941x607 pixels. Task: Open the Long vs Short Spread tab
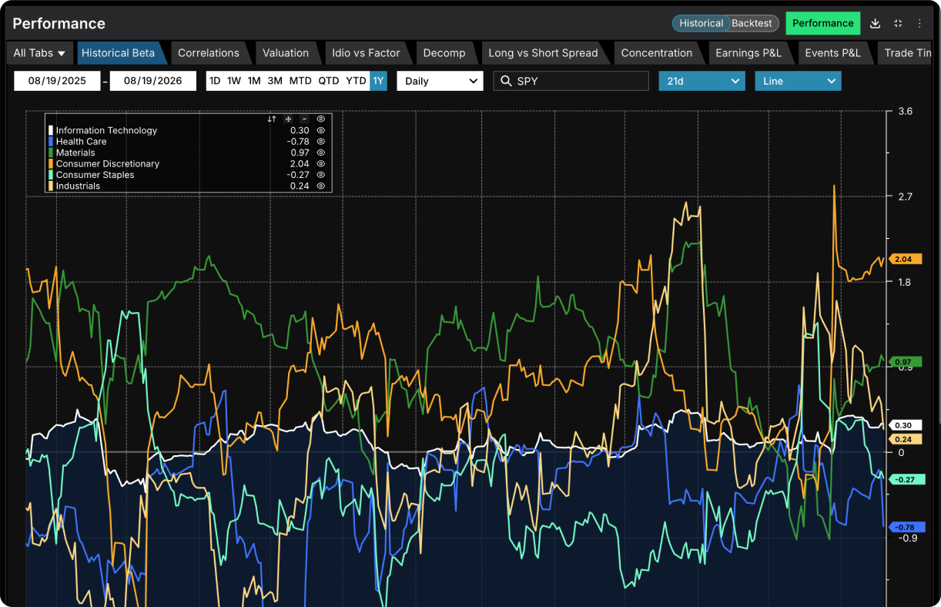click(x=543, y=53)
